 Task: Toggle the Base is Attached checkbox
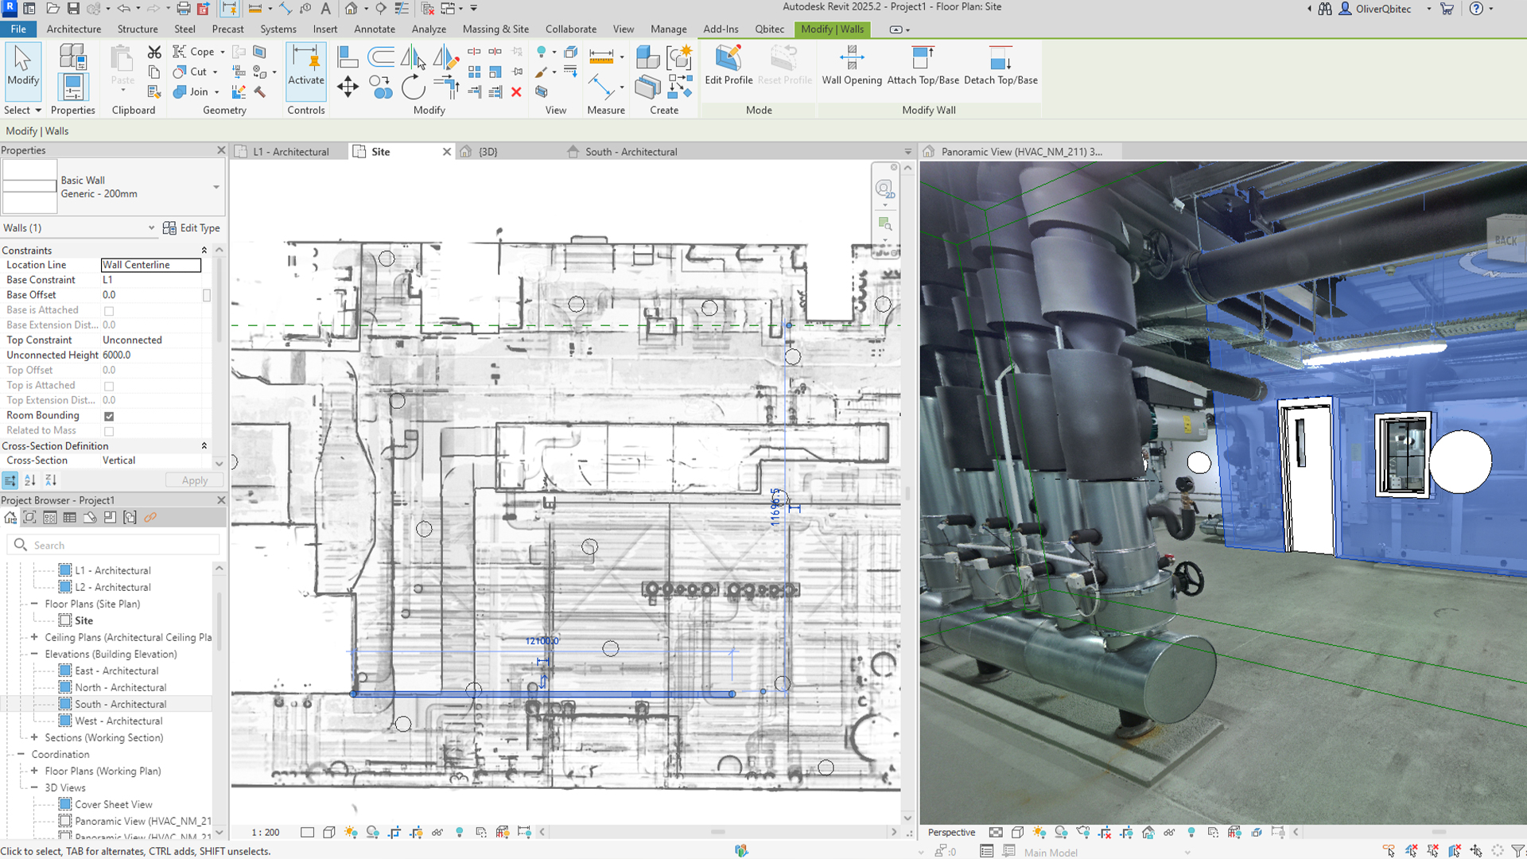(x=109, y=311)
